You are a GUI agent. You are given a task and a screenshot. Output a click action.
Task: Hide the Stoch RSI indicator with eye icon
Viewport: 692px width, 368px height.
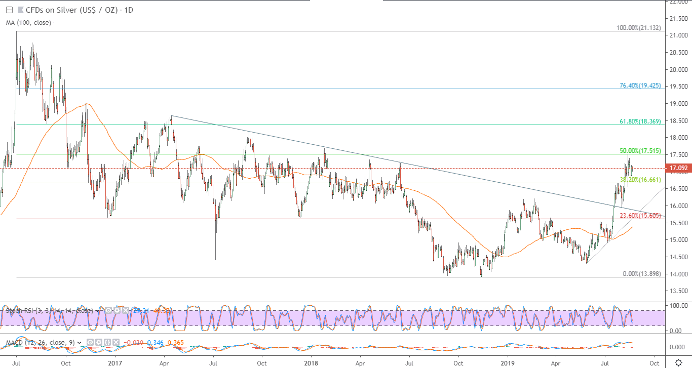coord(108,310)
